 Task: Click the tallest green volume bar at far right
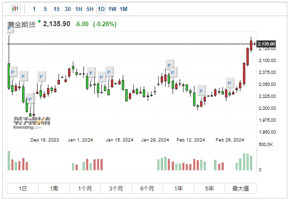[x=245, y=162]
